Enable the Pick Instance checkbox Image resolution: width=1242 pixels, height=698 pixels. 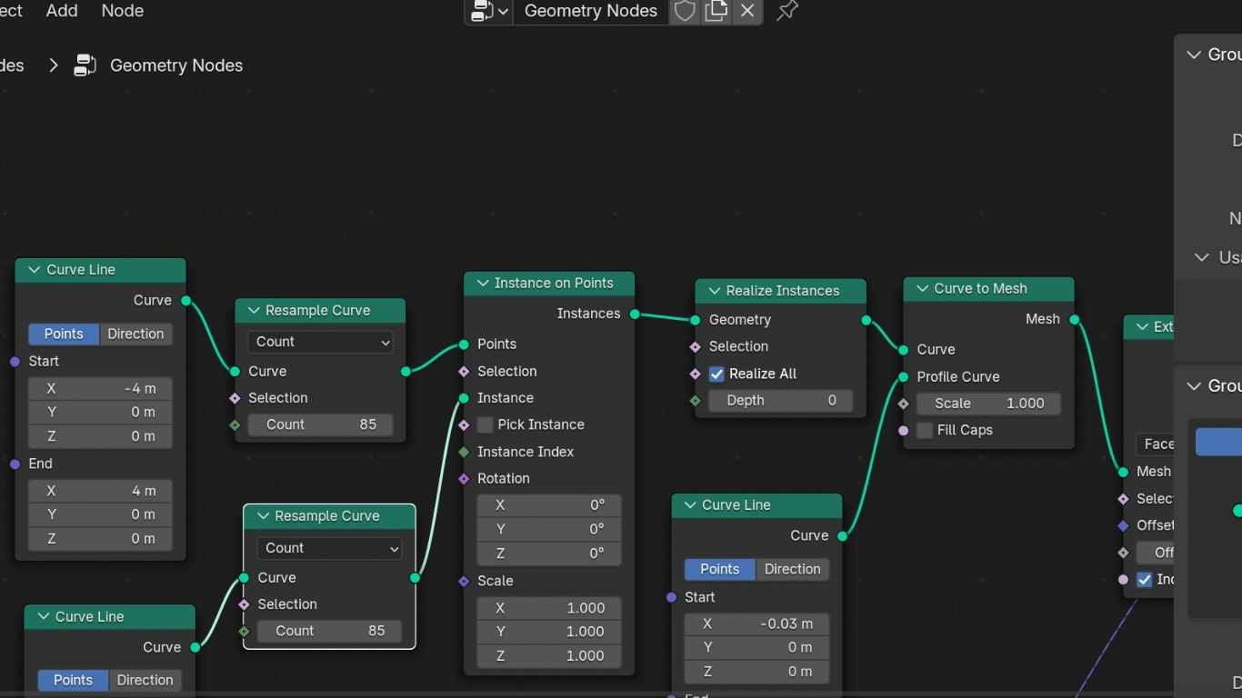(x=486, y=424)
